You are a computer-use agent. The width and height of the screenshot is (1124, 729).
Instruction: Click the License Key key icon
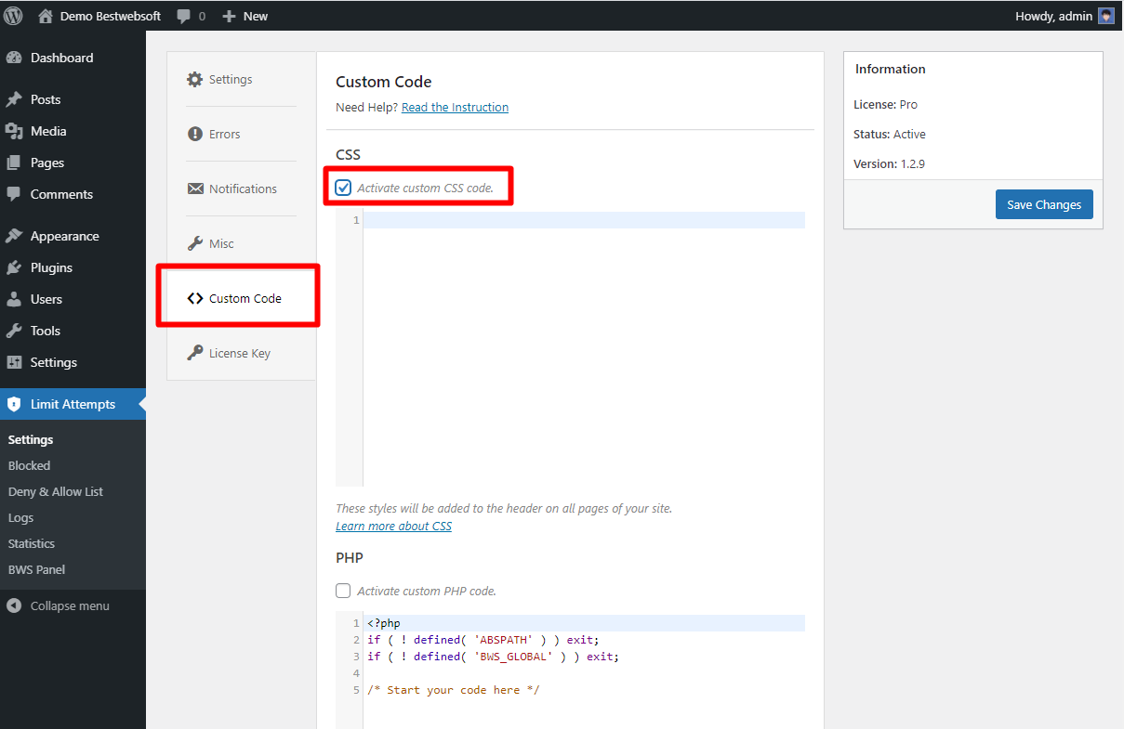[195, 353]
